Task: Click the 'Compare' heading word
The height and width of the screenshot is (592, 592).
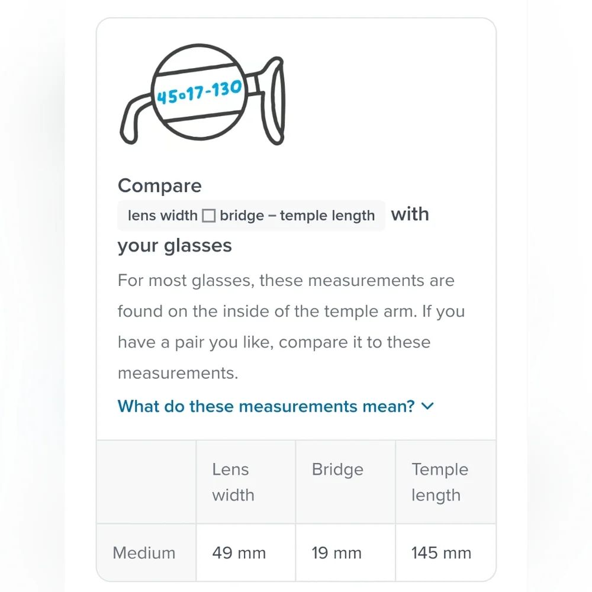Action: coord(160,186)
